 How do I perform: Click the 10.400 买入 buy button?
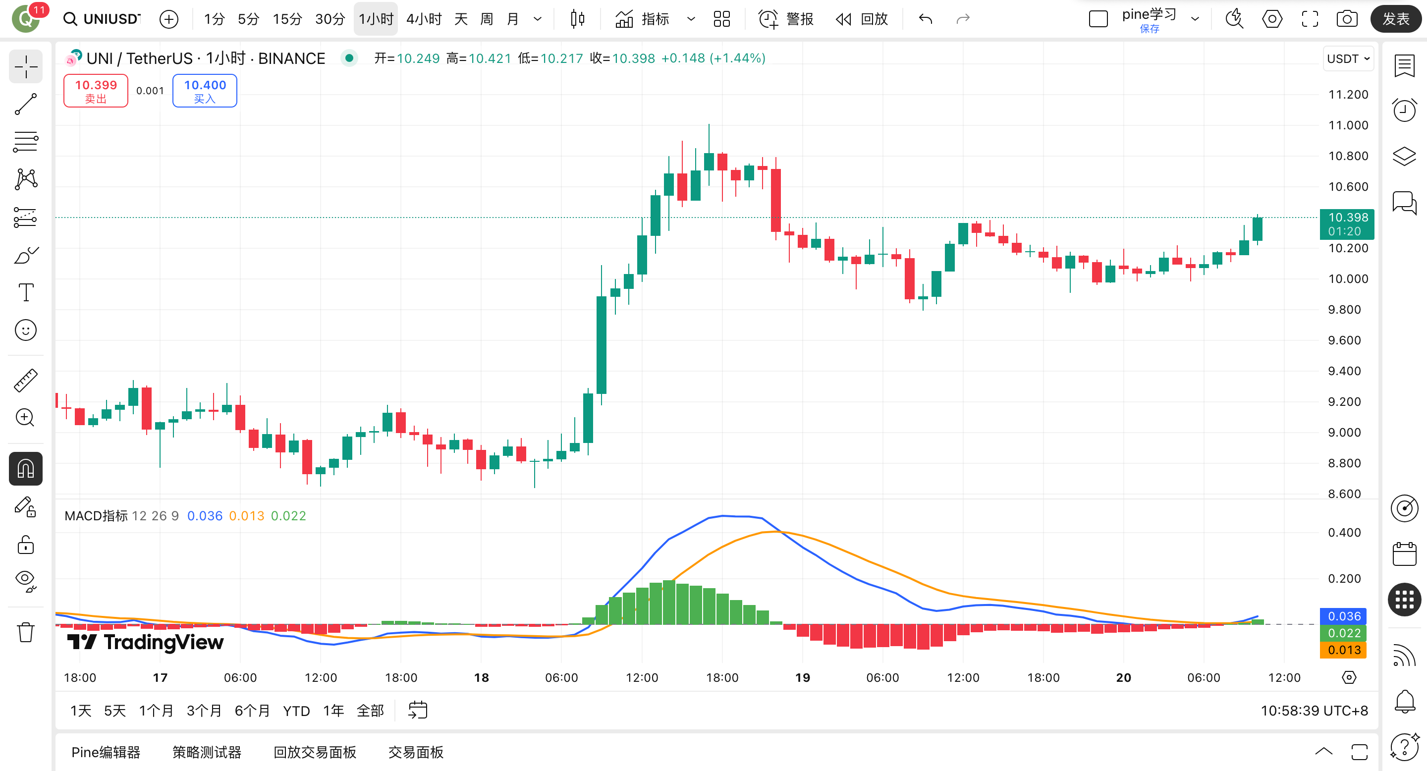point(205,91)
